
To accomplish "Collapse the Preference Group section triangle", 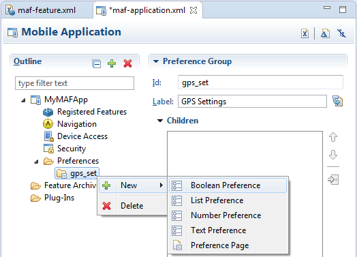I will pos(156,61).
